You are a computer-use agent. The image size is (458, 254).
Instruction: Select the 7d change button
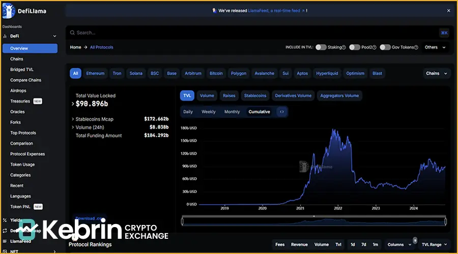[x=364, y=245]
